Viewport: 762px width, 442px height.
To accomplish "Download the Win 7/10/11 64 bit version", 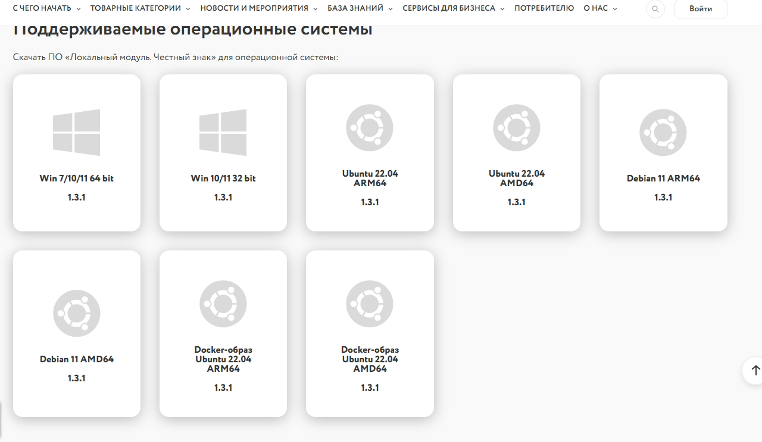I will click(77, 153).
